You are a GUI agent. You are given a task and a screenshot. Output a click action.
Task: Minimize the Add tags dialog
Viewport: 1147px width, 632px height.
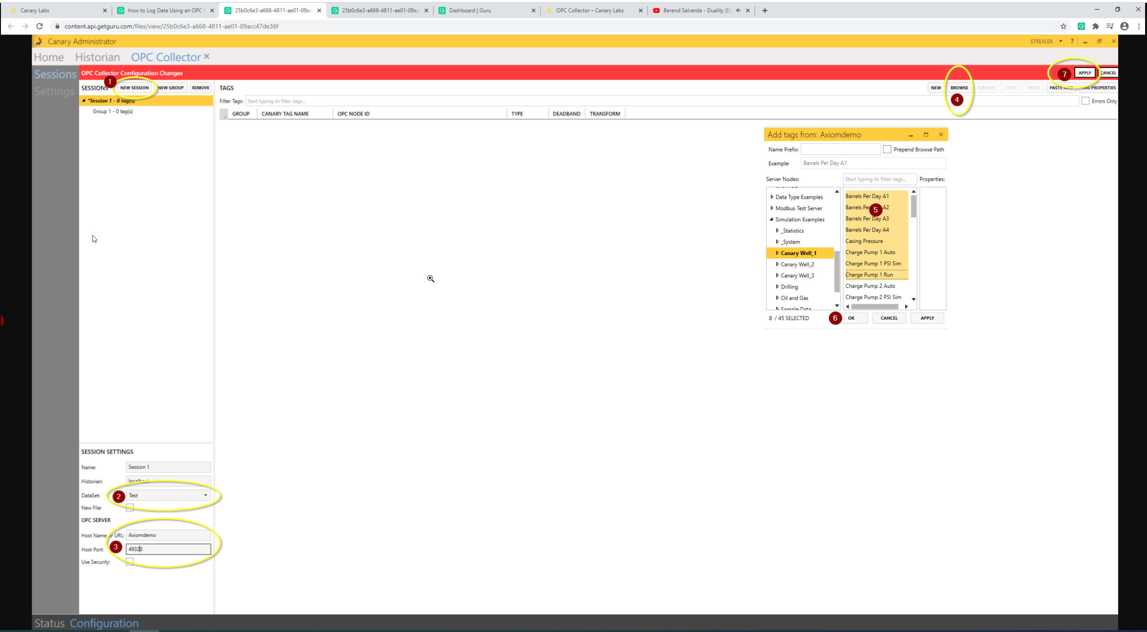(910, 135)
